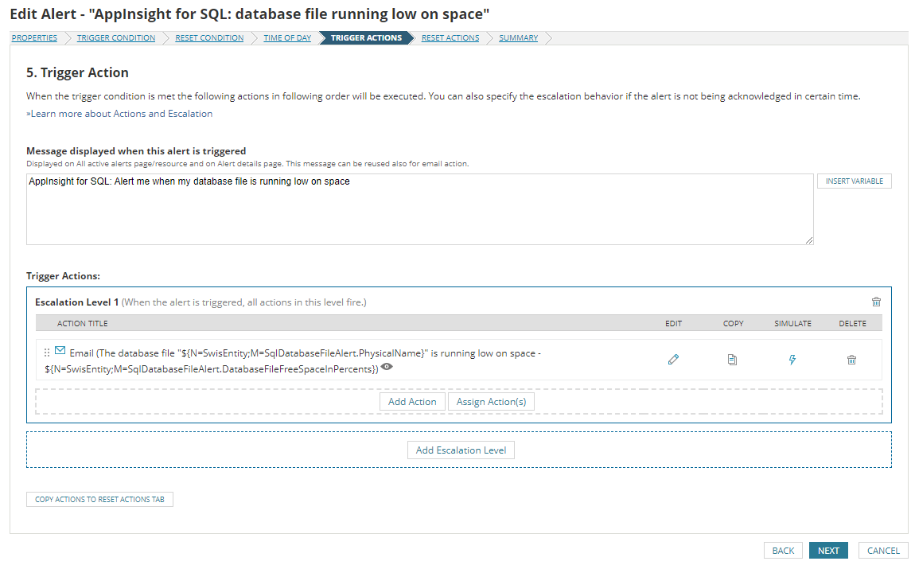
Task: Edit the Email action with pencil icon
Action: [673, 360]
